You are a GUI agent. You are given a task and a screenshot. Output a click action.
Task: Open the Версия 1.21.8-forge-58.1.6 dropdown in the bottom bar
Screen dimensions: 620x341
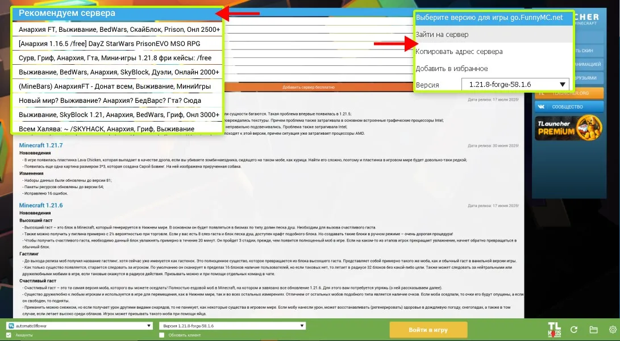[x=232, y=326]
